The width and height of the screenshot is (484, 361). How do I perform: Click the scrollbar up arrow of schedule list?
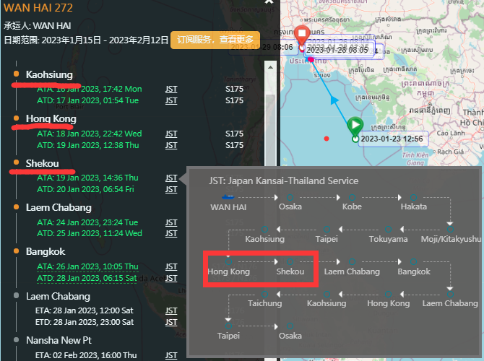point(270,67)
